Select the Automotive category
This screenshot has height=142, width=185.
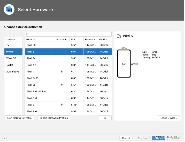(13, 72)
